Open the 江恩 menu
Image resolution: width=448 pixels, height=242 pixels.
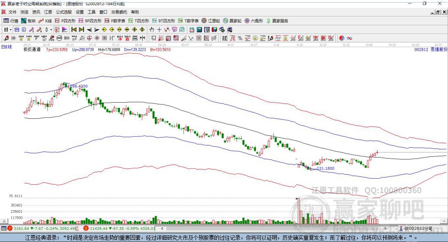pyautogui.click(x=48, y=12)
